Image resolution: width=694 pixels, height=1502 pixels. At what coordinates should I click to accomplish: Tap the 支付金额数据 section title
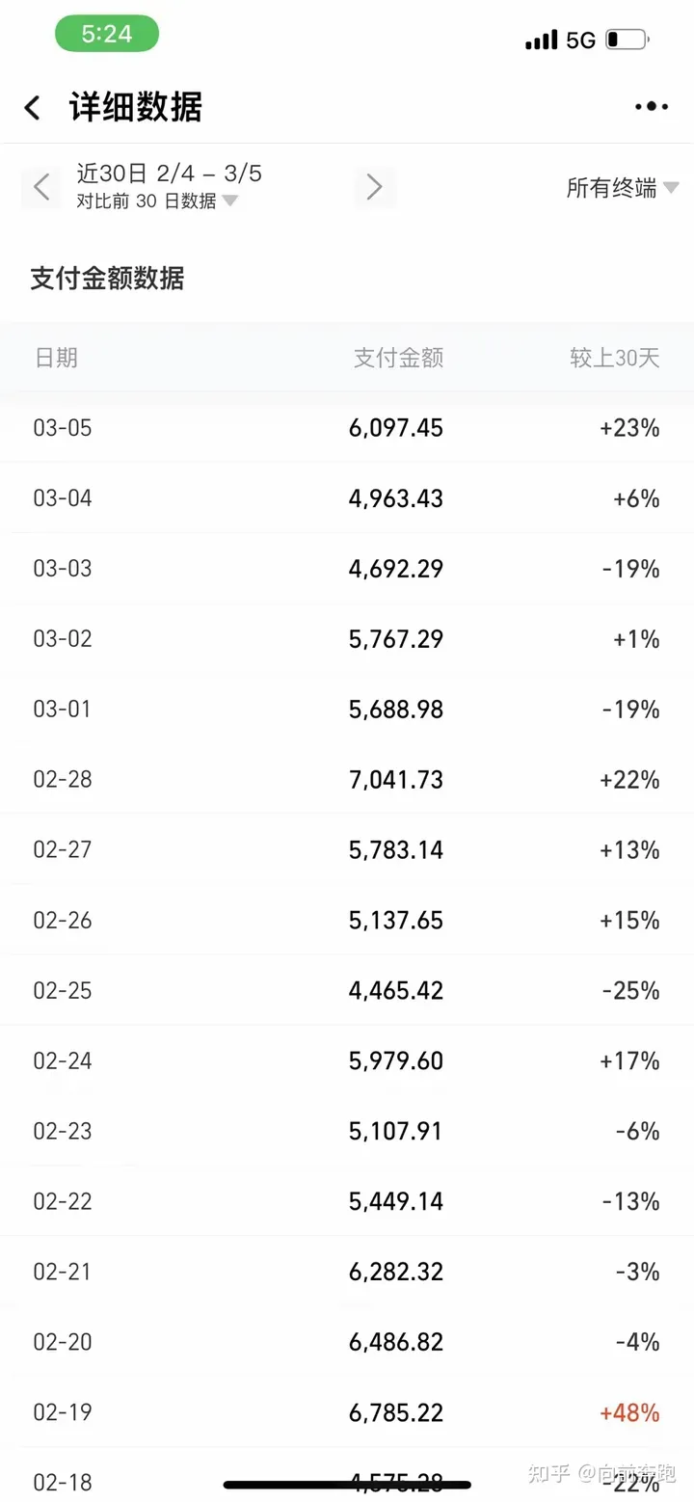pyautogui.click(x=107, y=279)
